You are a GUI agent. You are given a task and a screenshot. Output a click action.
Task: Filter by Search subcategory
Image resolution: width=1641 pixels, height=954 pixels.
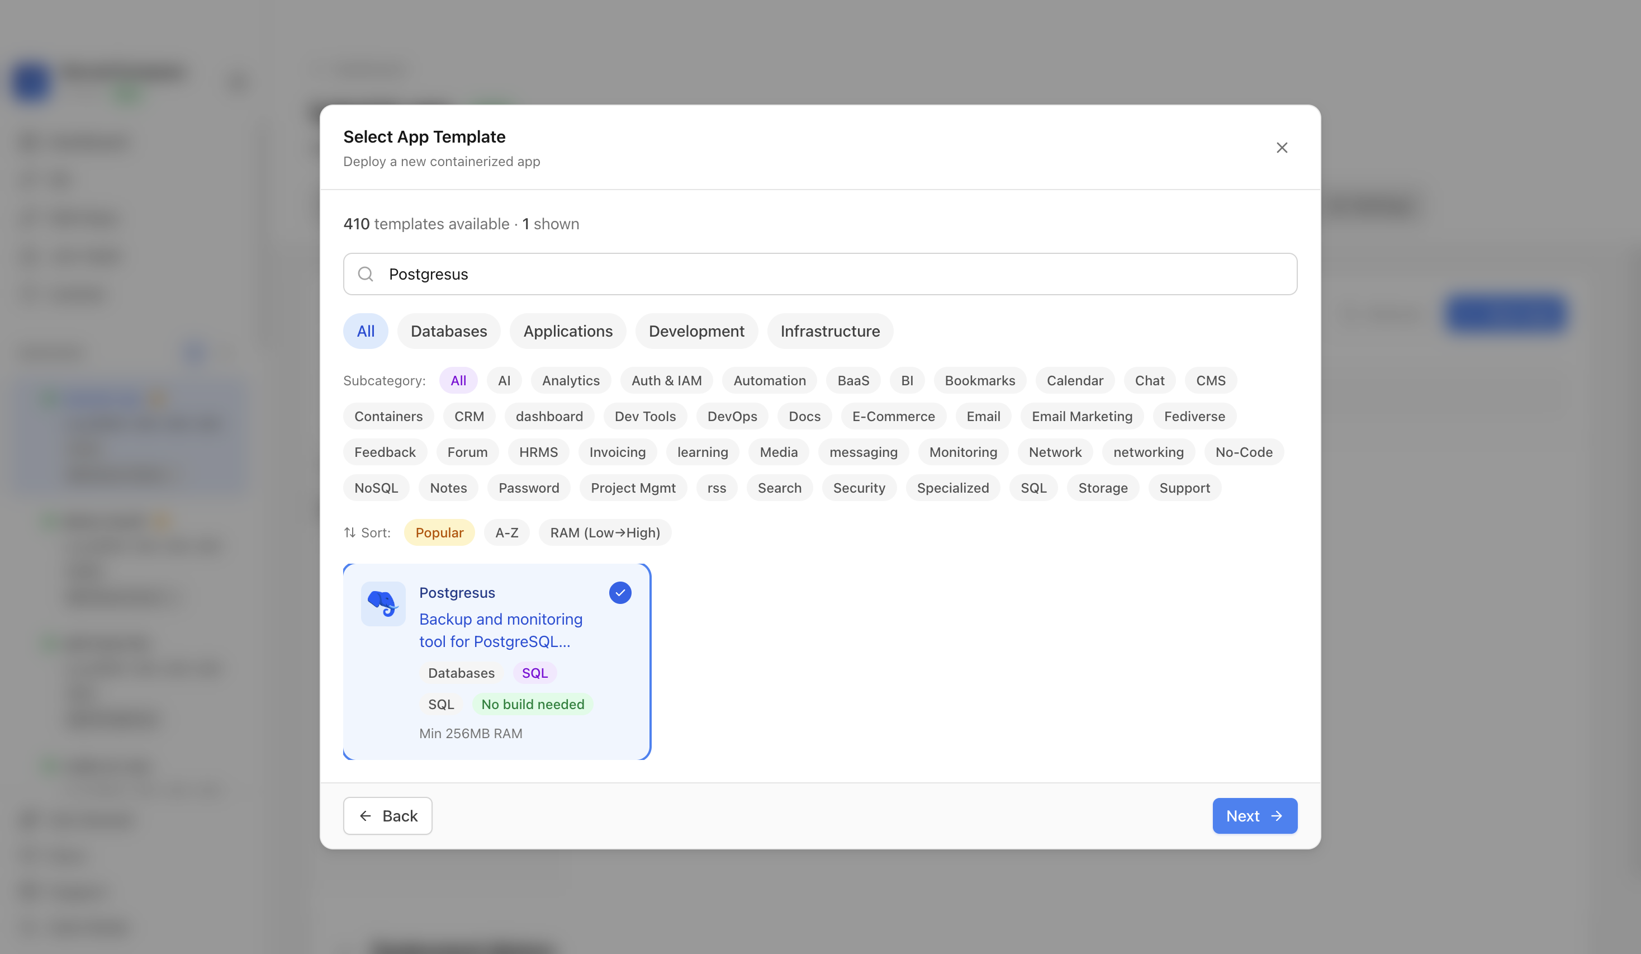click(780, 488)
